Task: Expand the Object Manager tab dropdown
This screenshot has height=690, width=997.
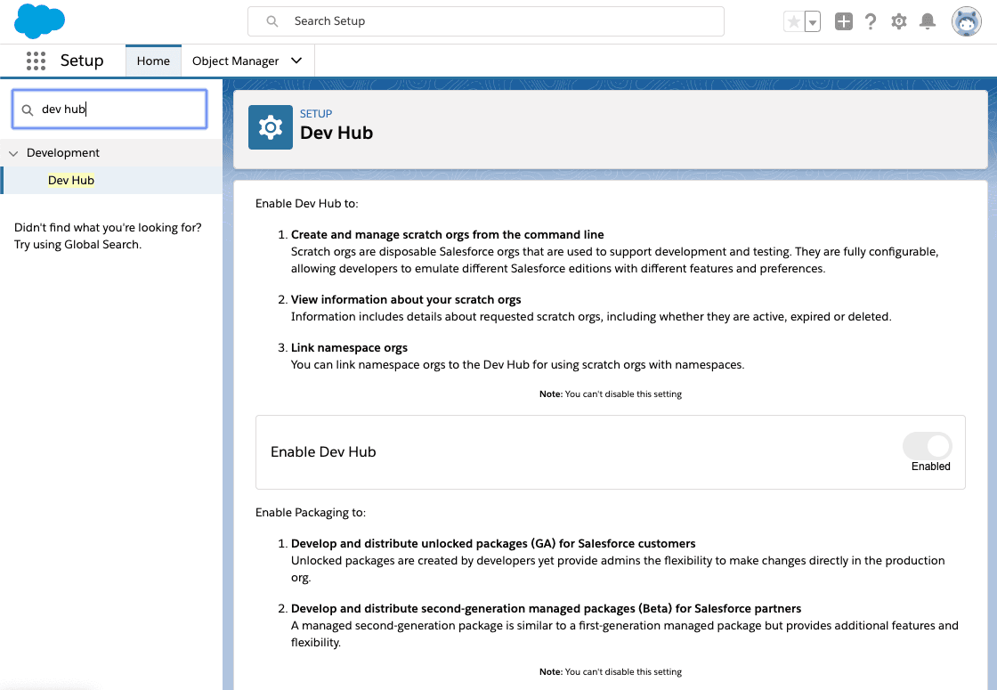Action: pyautogui.click(x=296, y=61)
